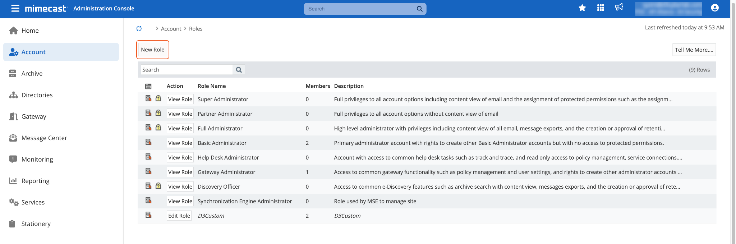Click View Role for Basic Administrator
Screen dimensions: 736x244
[x=180, y=143]
